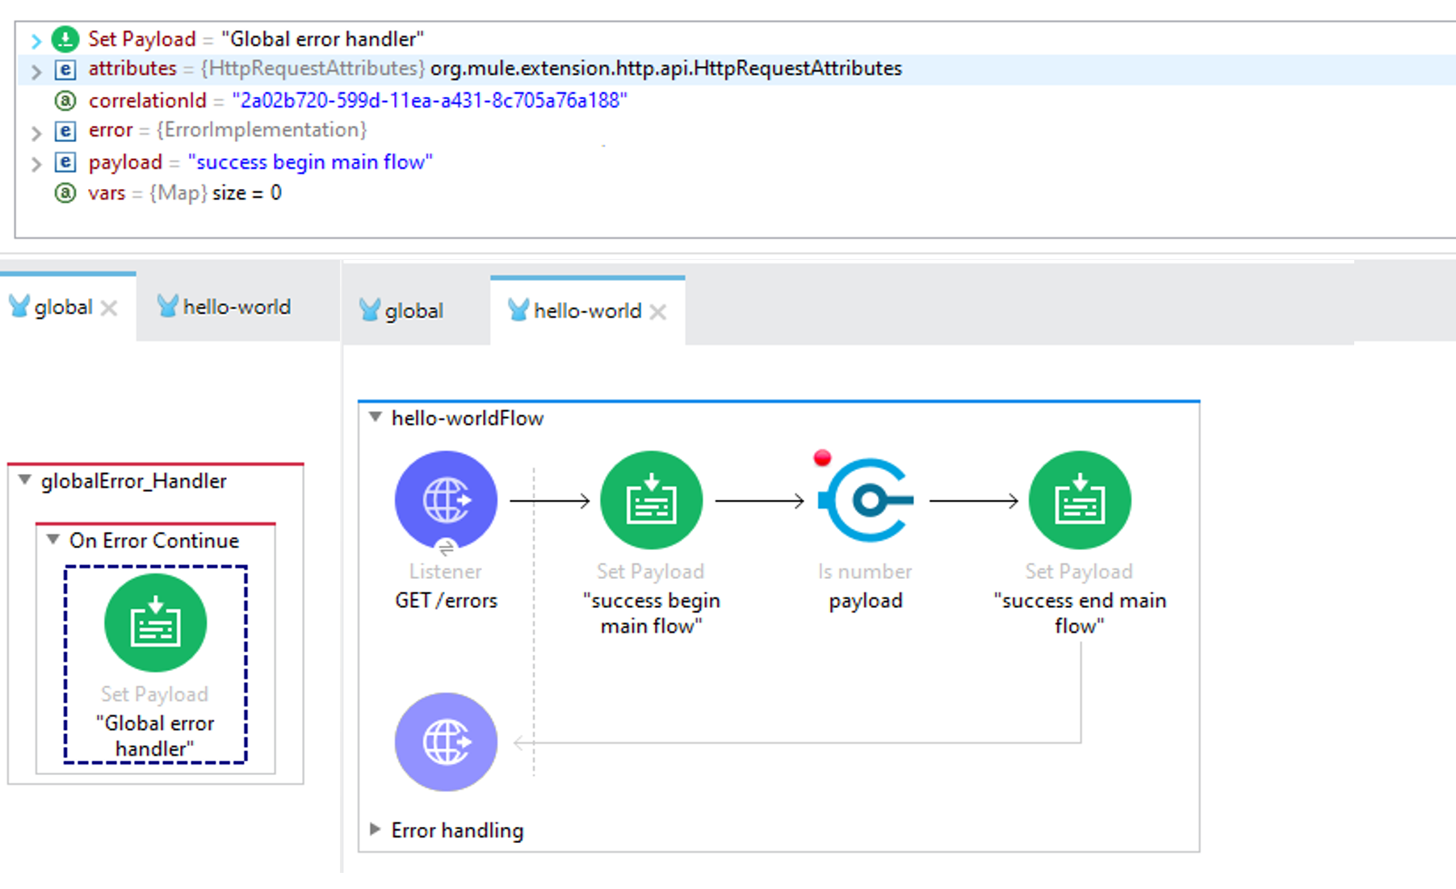Viewport: 1456px width, 889px height.
Task: Close the global tab in left pane
Action: pos(110,308)
